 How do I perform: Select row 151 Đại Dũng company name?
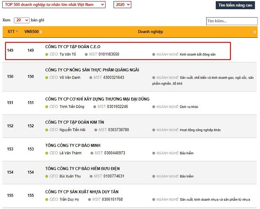click(97, 99)
